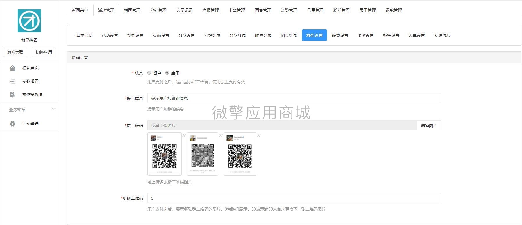Image resolution: width=522 pixels, height=225 pixels.
Task: Open the 联盟设置 sub-tab
Action: click(x=340, y=35)
